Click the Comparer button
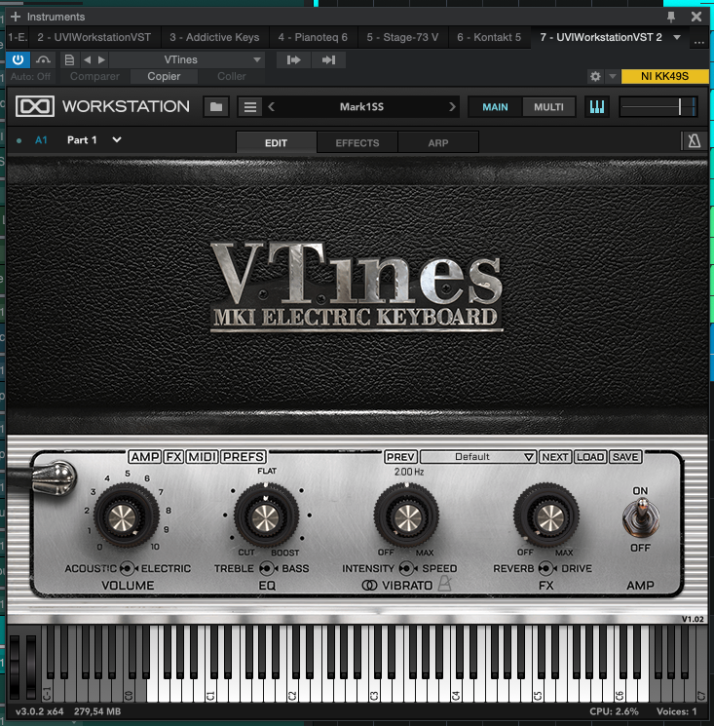The width and height of the screenshot is (714, 726). [94, 76]
